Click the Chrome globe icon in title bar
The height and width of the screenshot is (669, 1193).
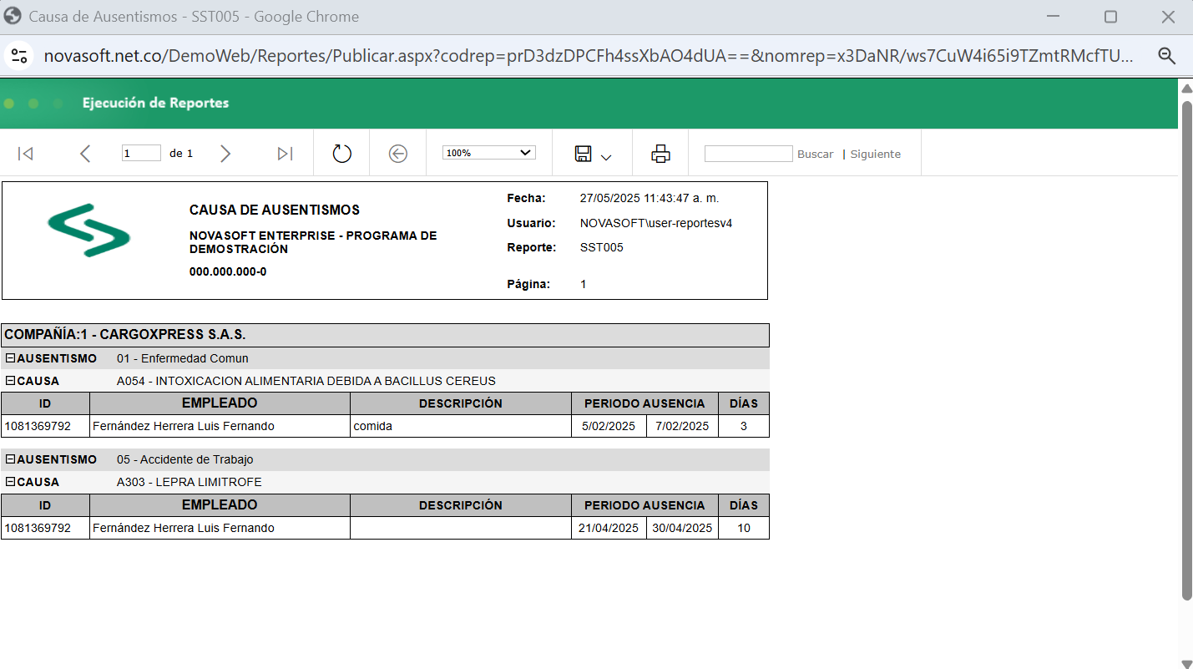point(13,16)
